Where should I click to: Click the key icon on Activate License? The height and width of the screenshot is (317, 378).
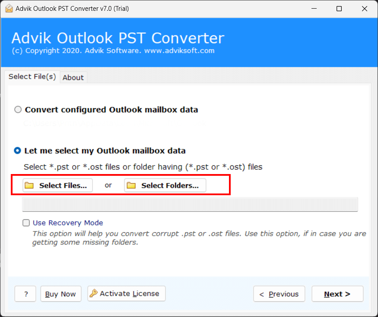click(93, 293)
